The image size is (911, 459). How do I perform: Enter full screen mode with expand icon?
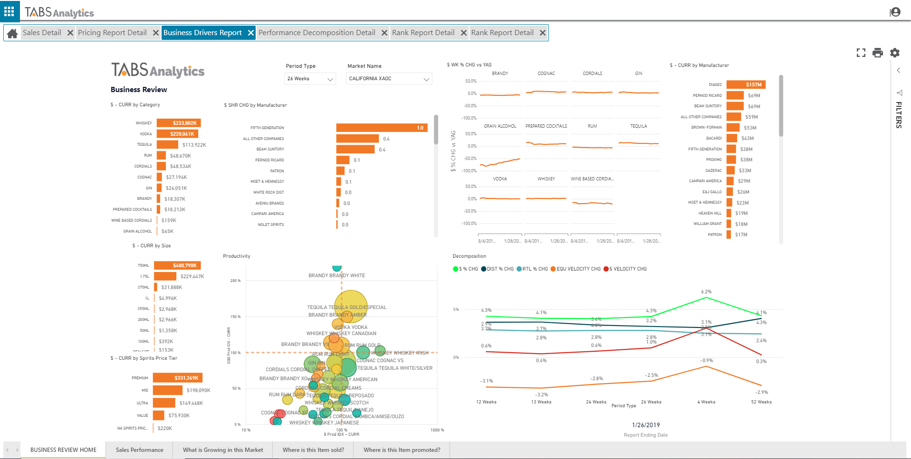point(861,53)
